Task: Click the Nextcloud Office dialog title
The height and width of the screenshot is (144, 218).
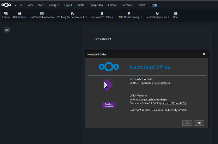Action: [x=97, y=55]
